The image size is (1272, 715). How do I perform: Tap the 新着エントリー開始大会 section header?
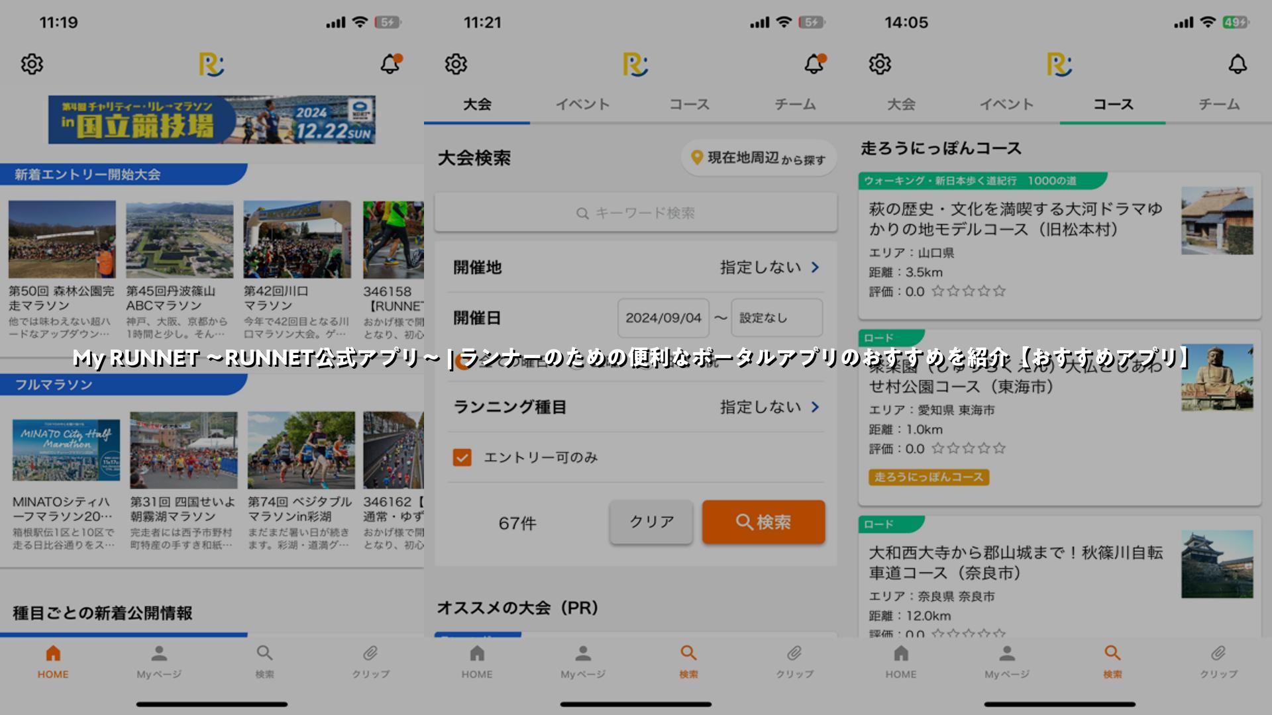click(123, 175)
